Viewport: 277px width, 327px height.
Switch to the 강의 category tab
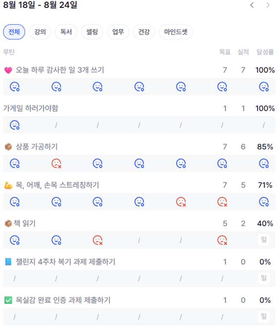tap(40, 32)
